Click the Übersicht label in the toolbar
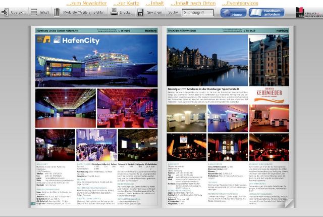Screen dimensions: 323x217 tap(18, 12)
